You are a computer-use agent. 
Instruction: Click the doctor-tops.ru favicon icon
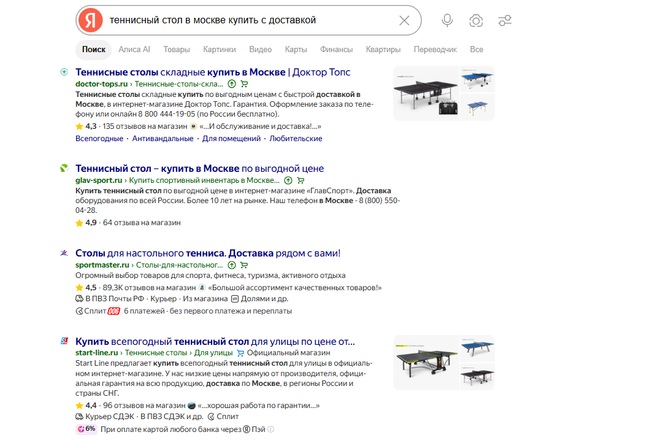(x=64, y=72)
